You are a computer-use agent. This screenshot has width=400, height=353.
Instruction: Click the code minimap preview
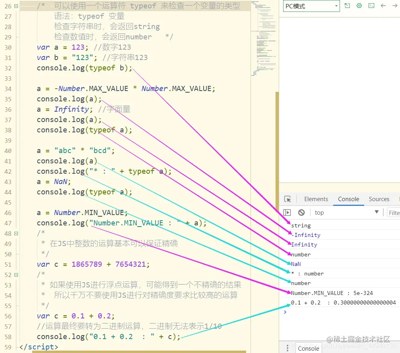point(264,38)
